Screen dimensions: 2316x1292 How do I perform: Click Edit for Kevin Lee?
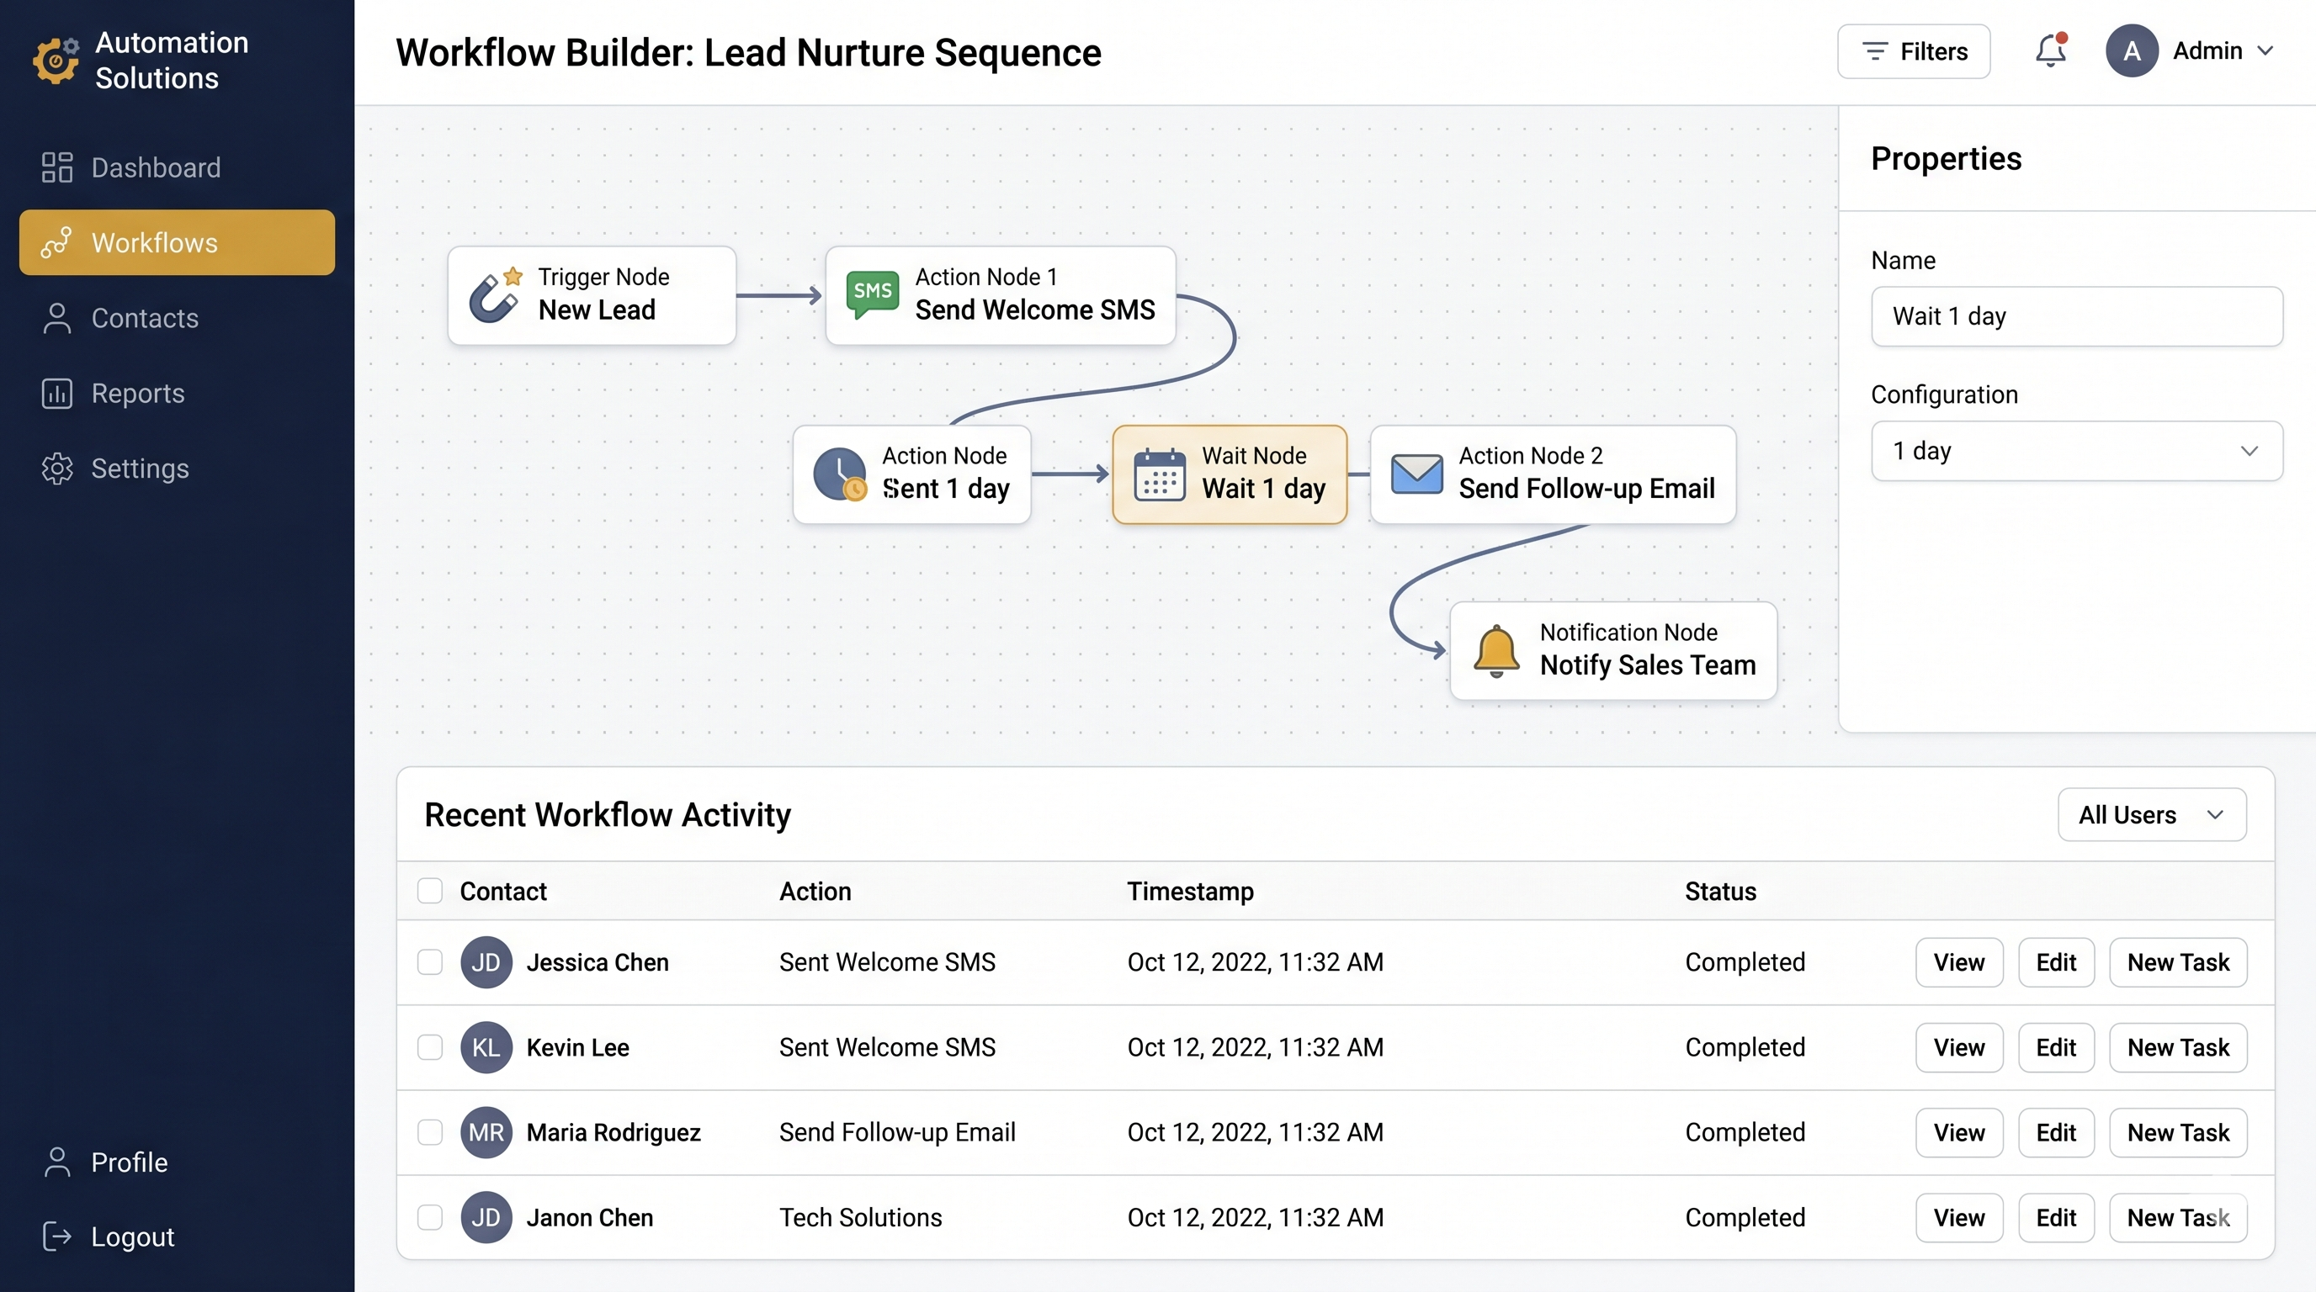[x=2056, y=1047]
